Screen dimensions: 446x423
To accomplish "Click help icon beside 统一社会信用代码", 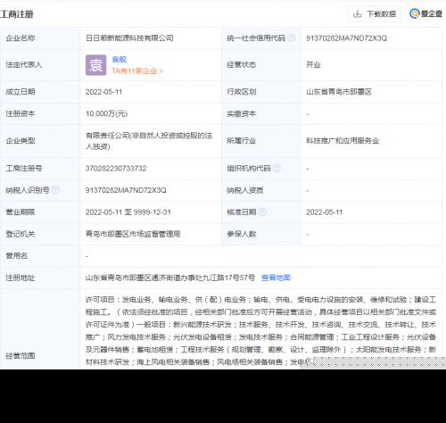I will [292, 37].
